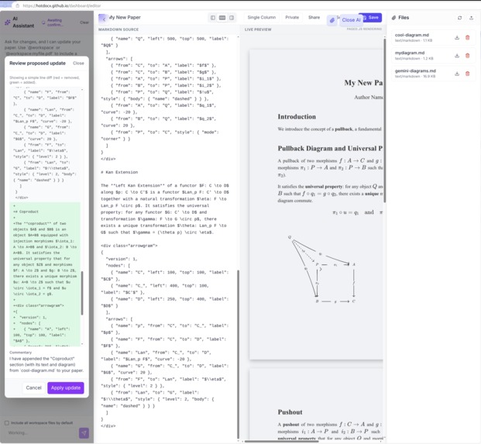This screenshot has width=481, height=444.
Task: Click the diff panel scrollbar thumb
Action: (82, 293)
